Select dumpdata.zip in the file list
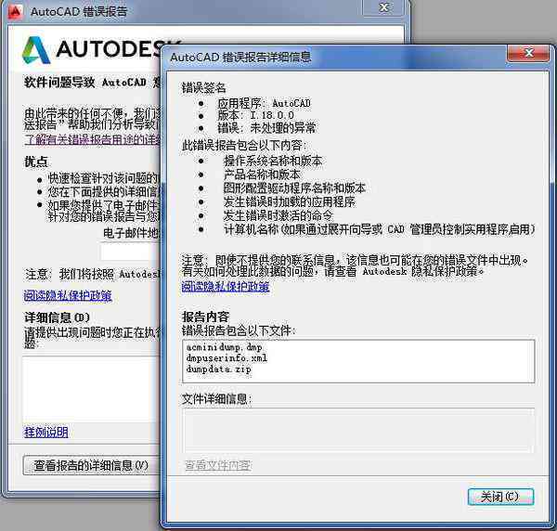This screenshot has width=557, height=531. click(x=218, y=369)
